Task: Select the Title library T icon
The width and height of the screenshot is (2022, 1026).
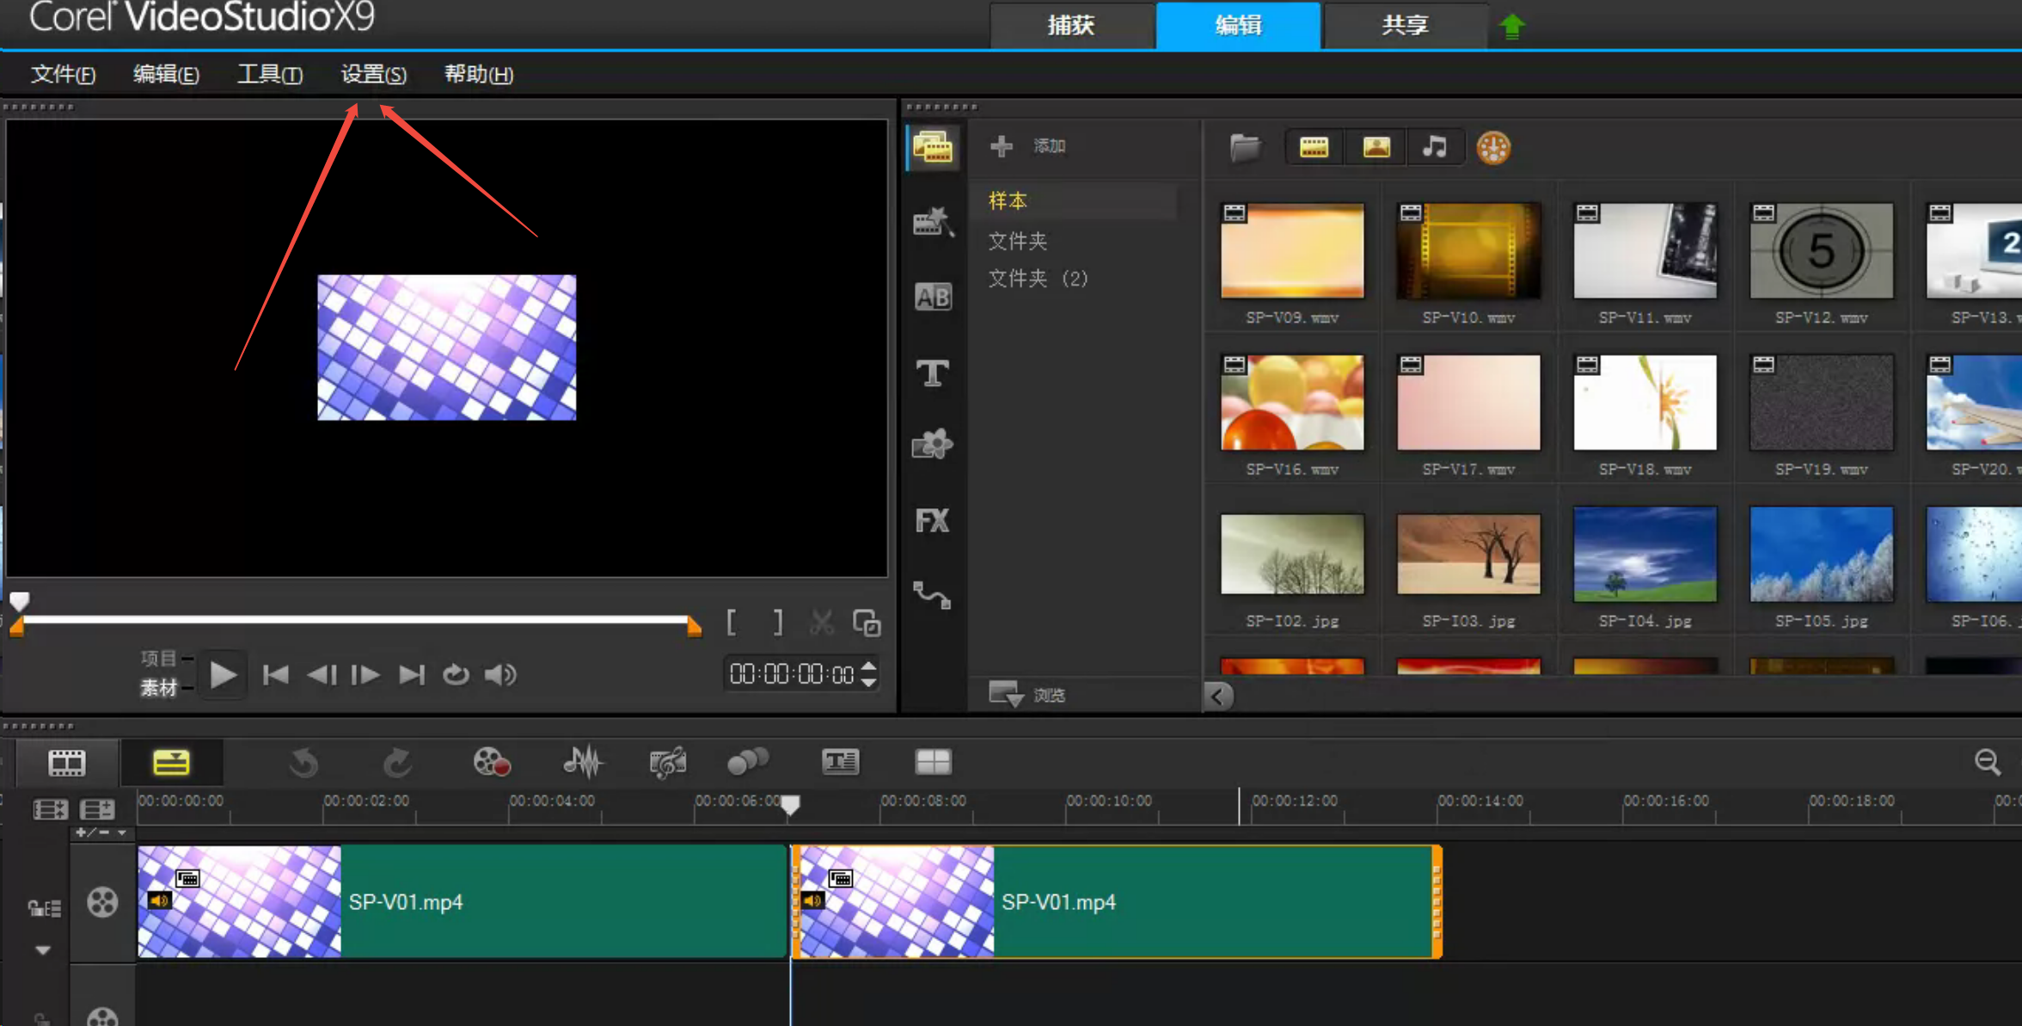Action: pos(932,372)
